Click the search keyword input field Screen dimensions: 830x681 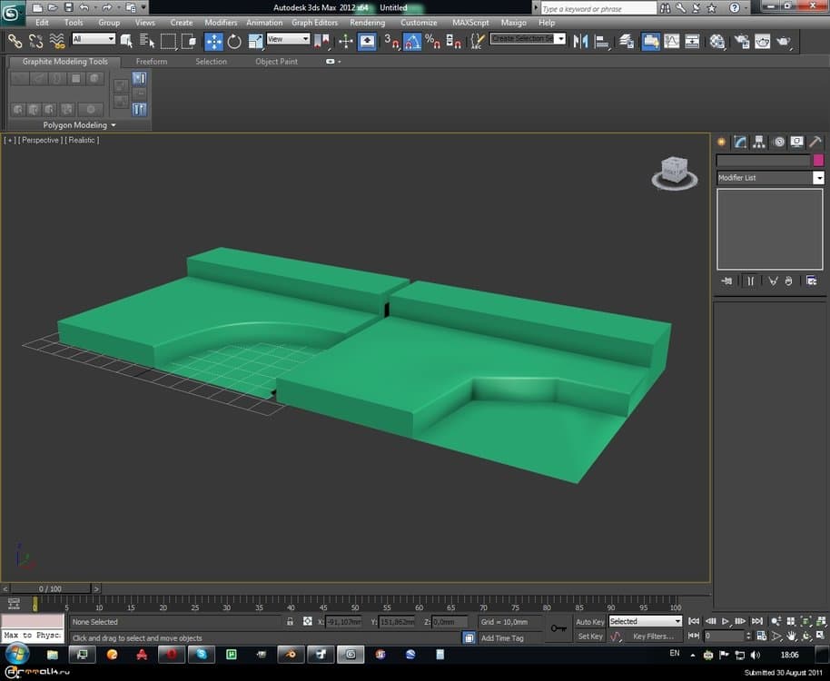click(x=598, y=8)
